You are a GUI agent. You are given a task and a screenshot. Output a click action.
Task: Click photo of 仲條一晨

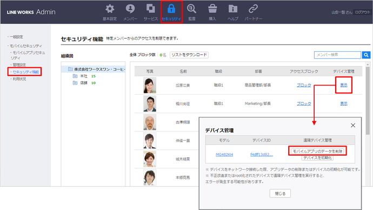(150, 141)
